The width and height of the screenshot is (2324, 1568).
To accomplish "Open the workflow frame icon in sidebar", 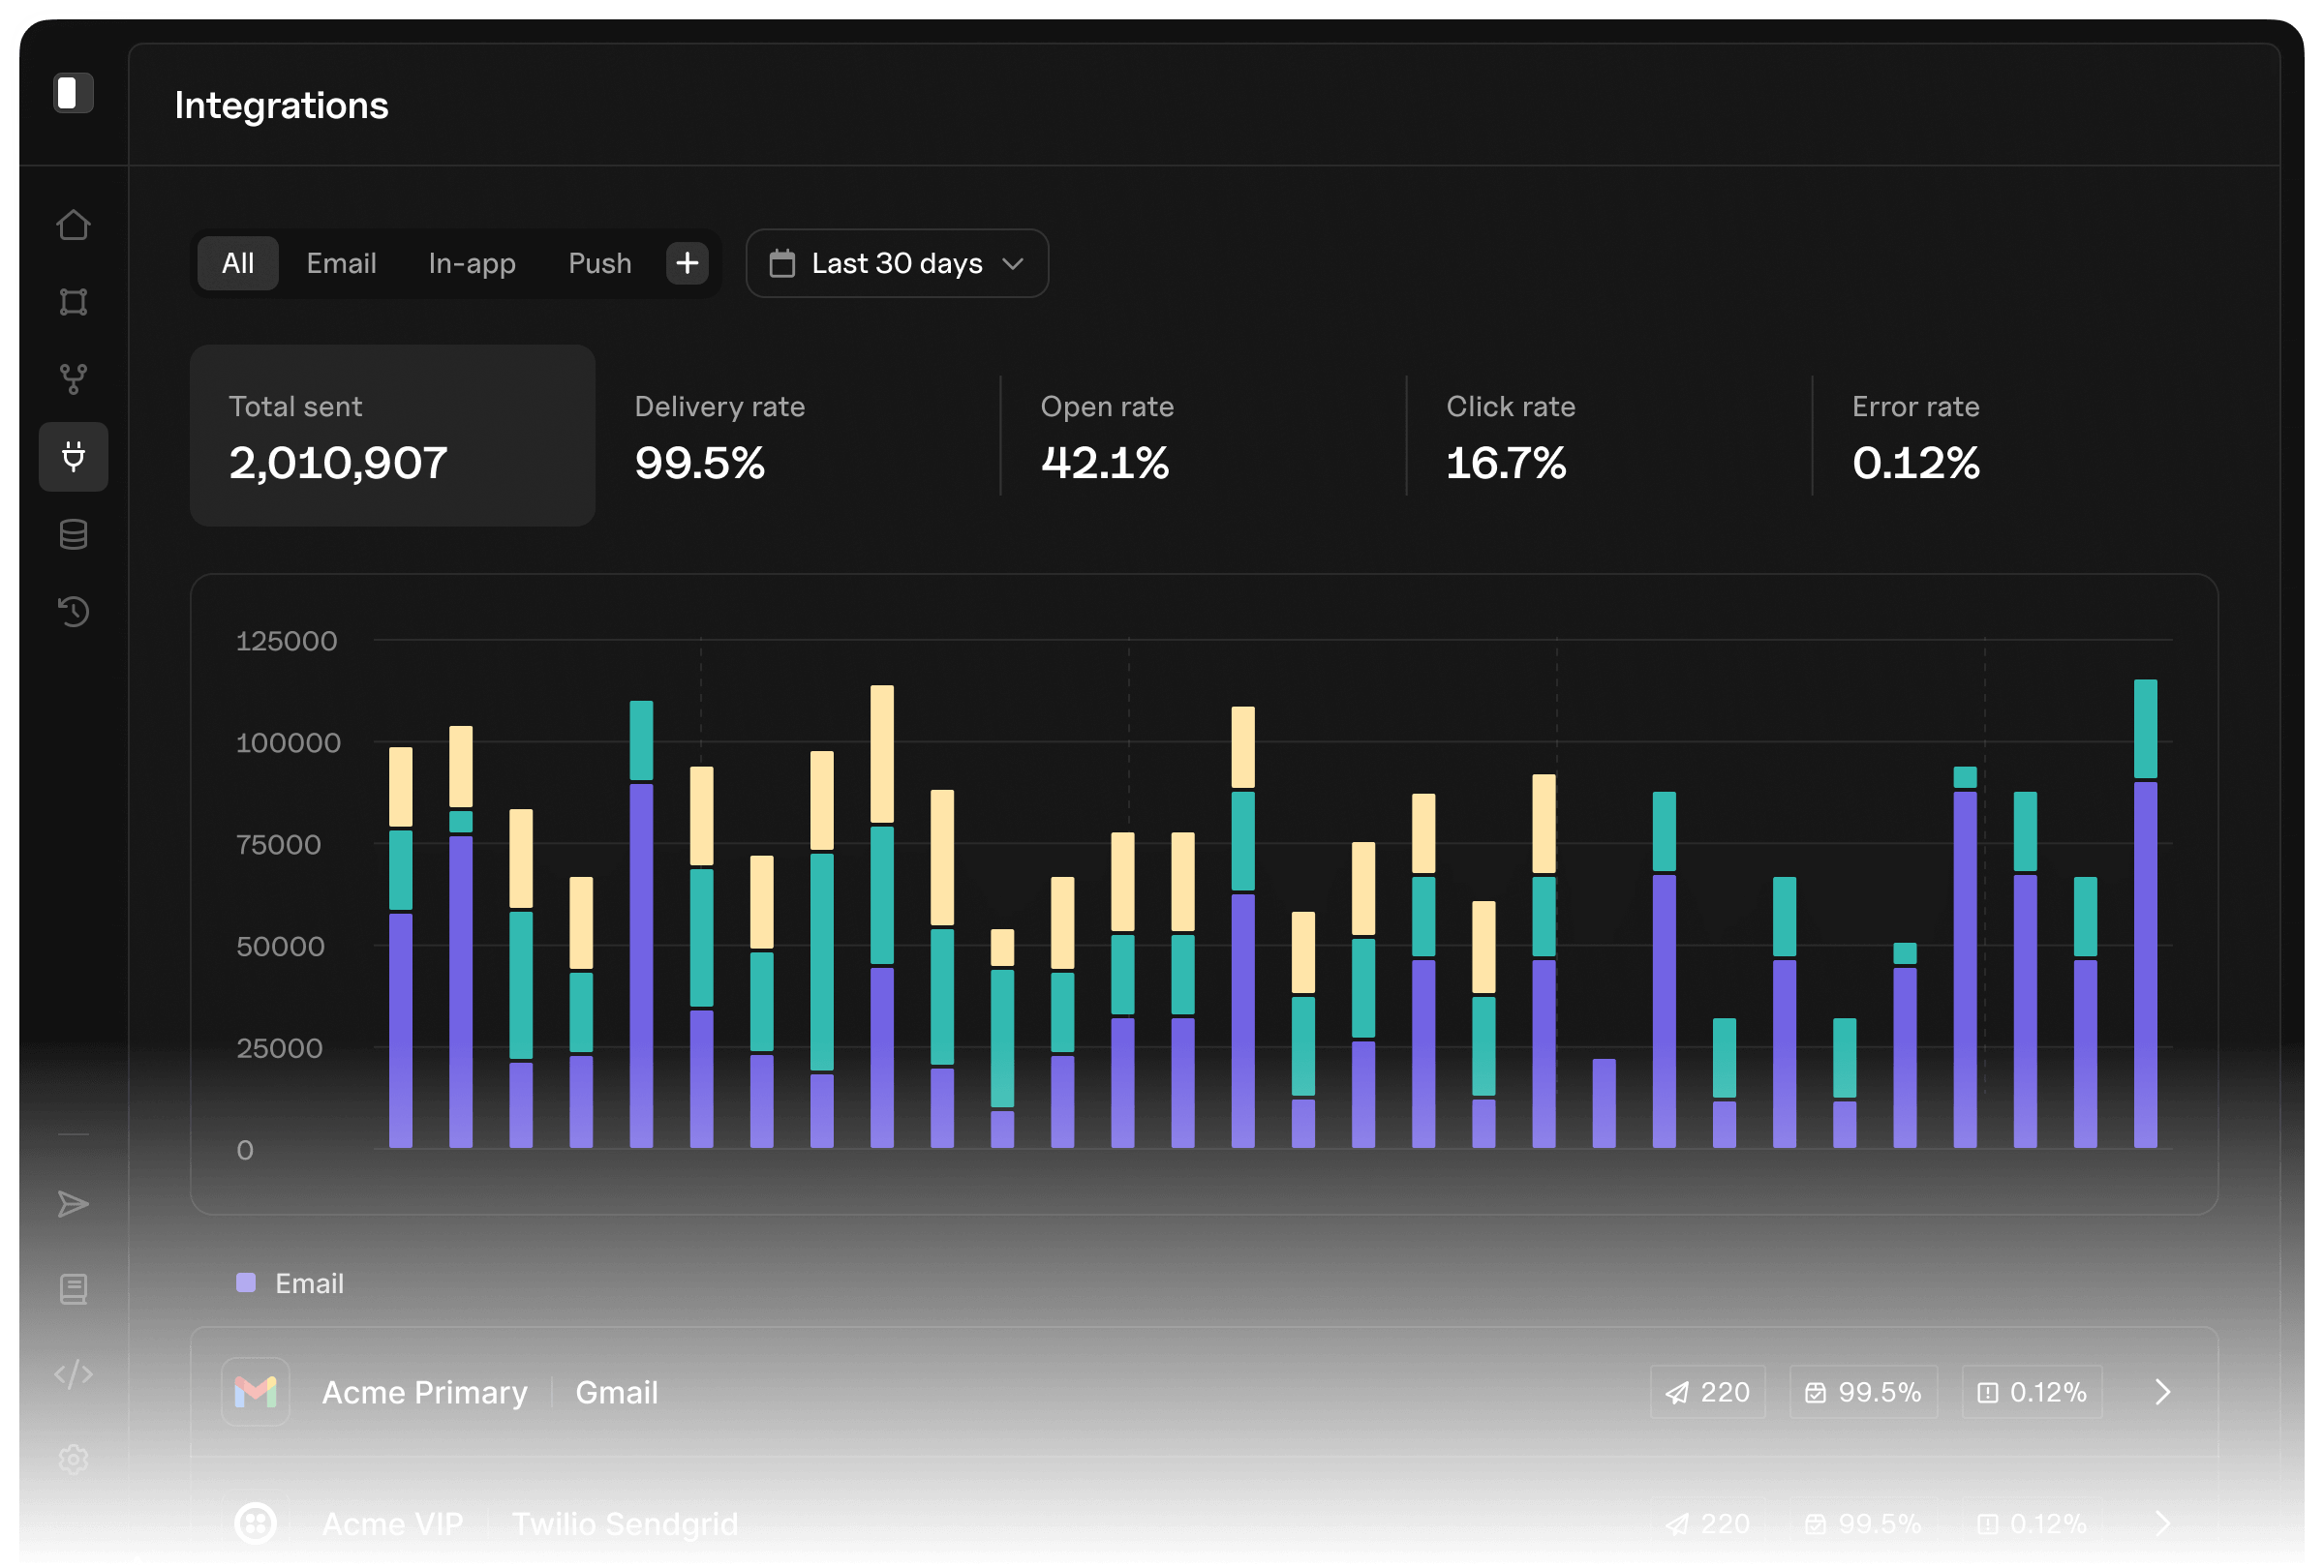I will pyautogui.click(x=73, y=302).
